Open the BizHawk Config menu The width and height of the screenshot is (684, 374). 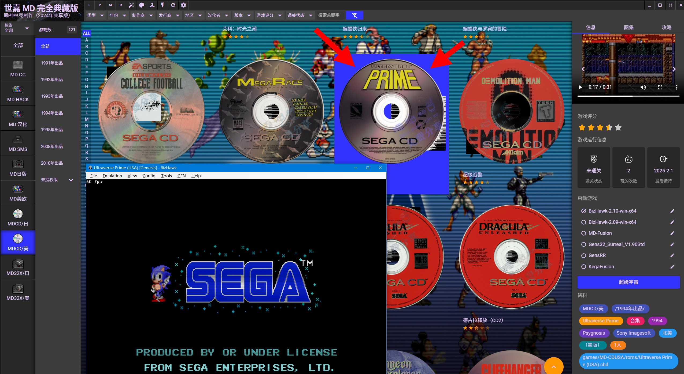click(149, 176)
